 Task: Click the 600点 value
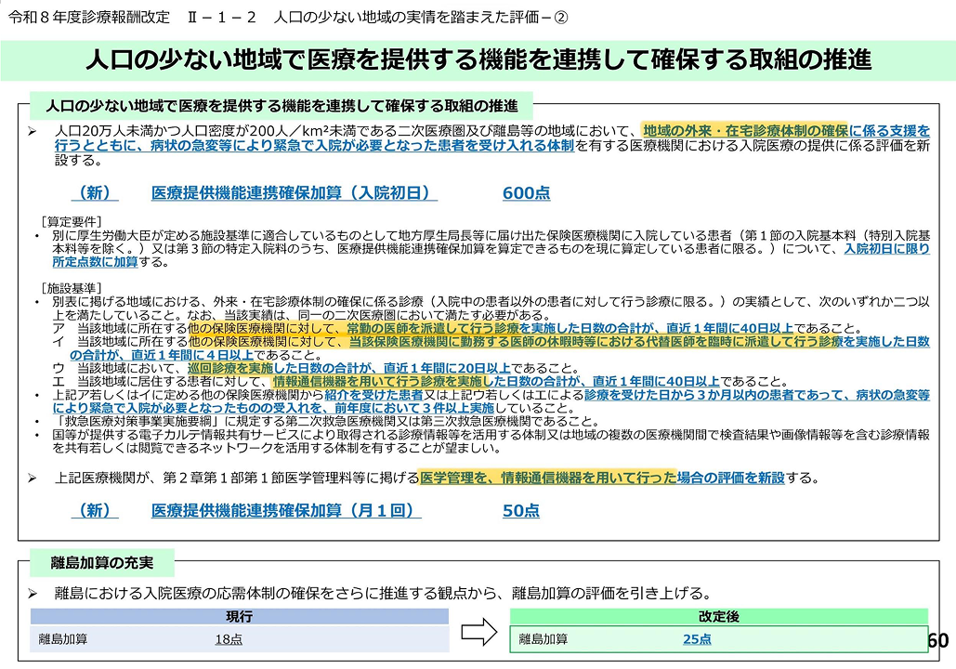click(526, 192)
